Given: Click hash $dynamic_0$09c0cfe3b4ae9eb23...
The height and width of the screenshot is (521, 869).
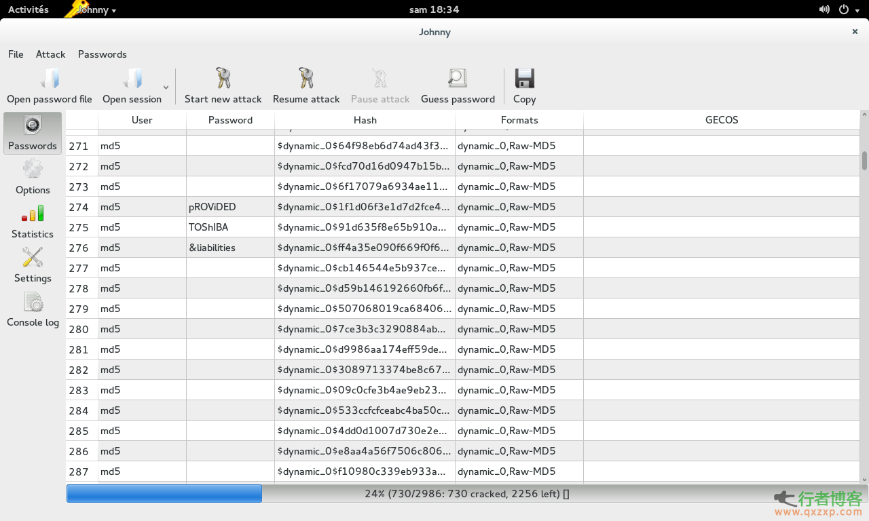Looking at the screenshot, I should click(365, 390).
